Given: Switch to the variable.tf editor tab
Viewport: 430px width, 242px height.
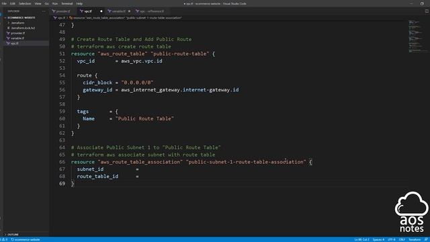Looking at the screenshot, I should pos(118,11).
